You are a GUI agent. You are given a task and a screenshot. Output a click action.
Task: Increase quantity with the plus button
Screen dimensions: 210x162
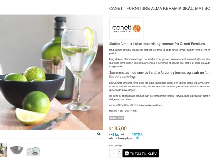[x=119, y=151]
